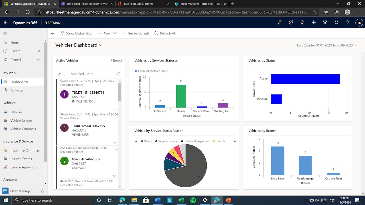
Task: Expand the TBM78415423846795 vehicle card
Action: point(115,109)
